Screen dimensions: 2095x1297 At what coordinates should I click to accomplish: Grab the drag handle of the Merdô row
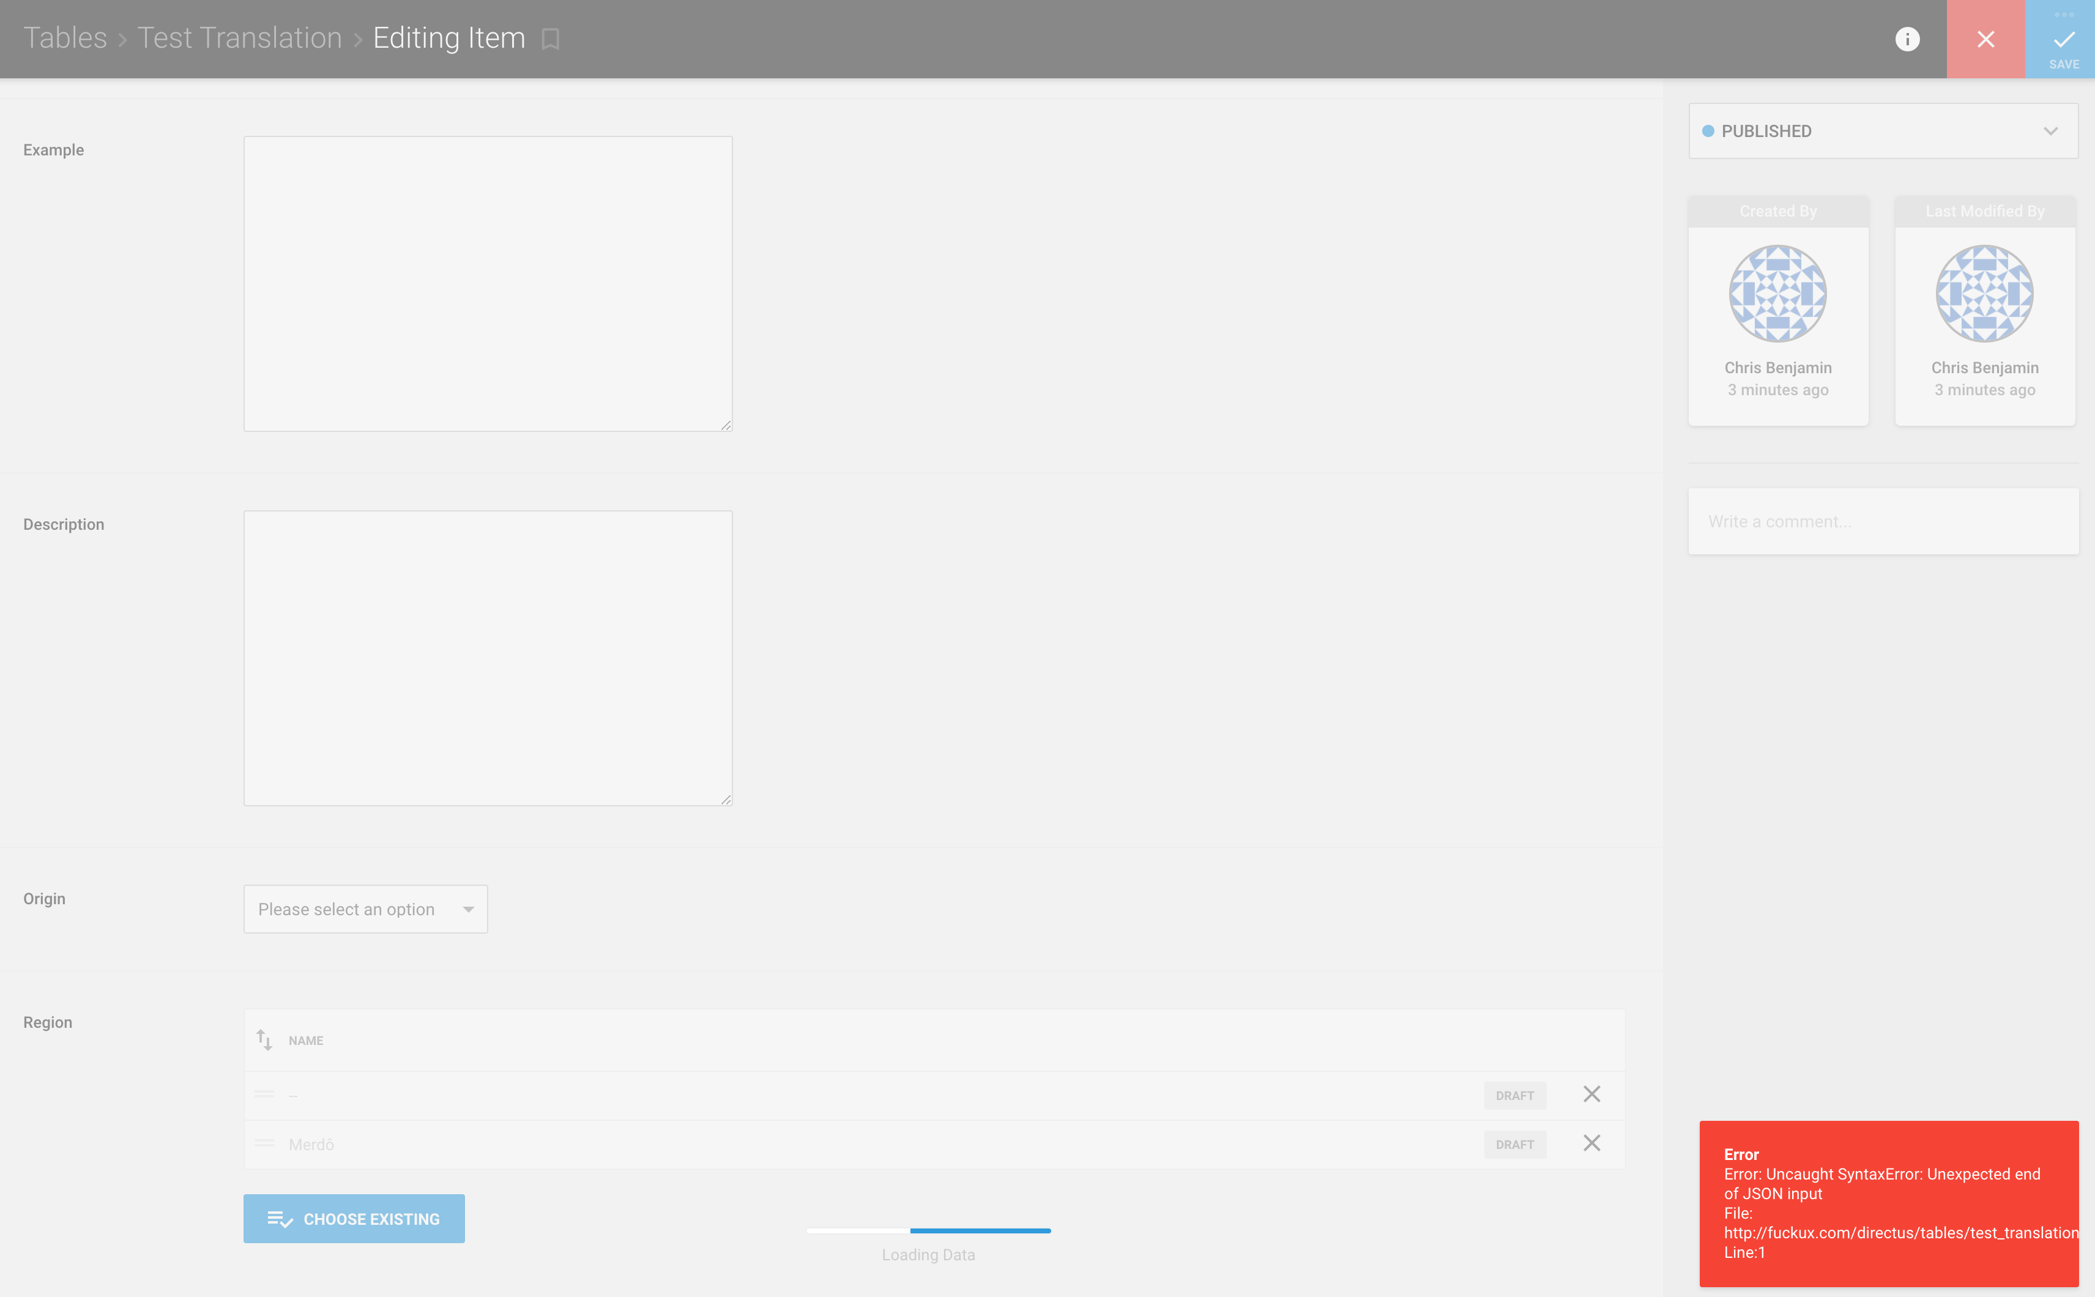[264, 1143]
